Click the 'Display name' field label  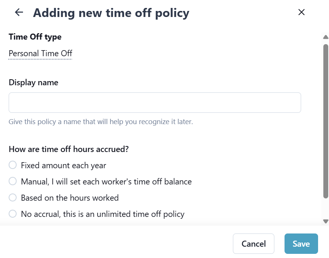point(33,82)
